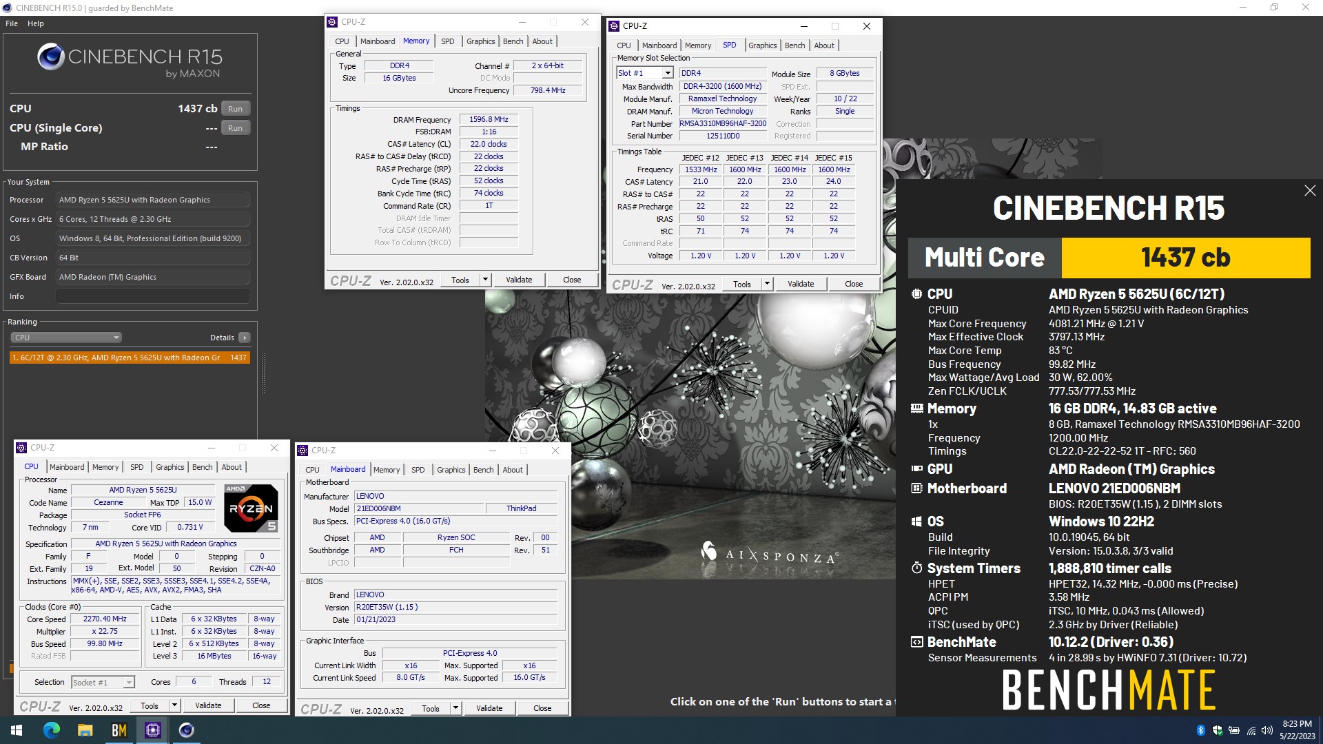
Task: Click the CPU chip icon in BenchMate panel
Action: [x=916, y=294]
